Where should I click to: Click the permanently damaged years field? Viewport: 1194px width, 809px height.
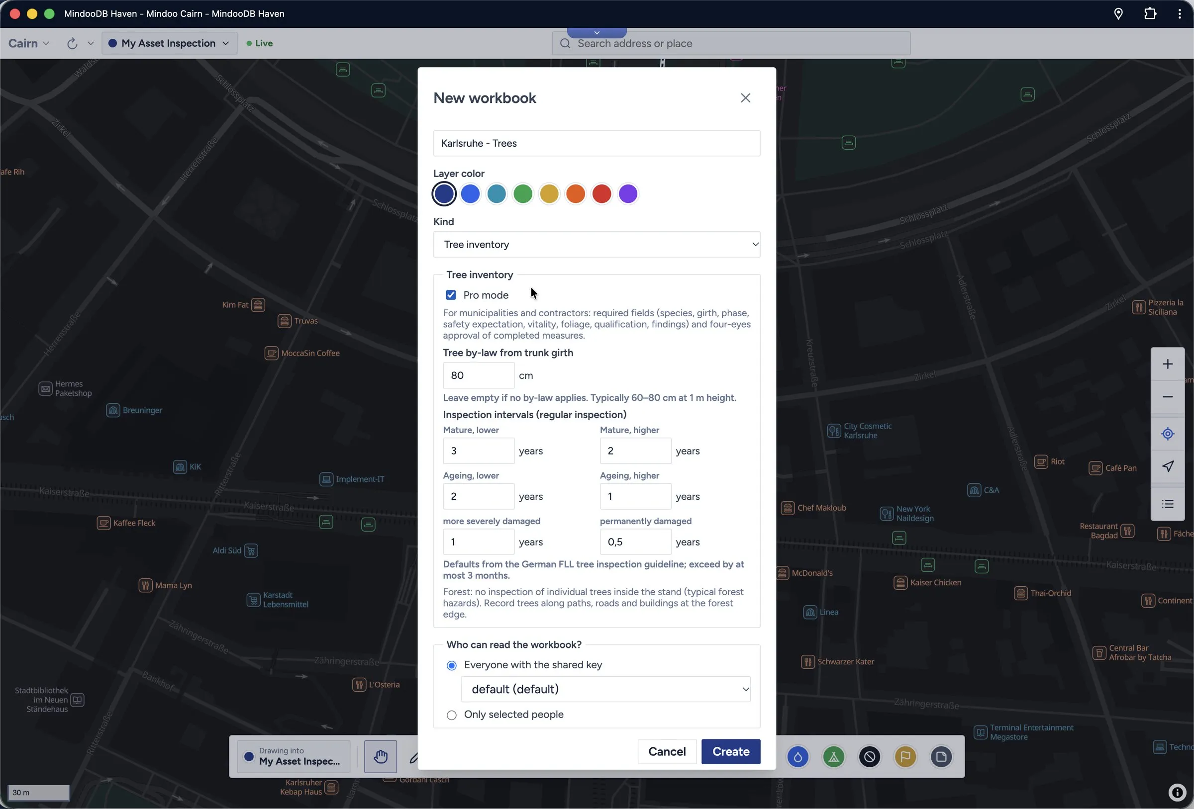(x=635, y=542)
